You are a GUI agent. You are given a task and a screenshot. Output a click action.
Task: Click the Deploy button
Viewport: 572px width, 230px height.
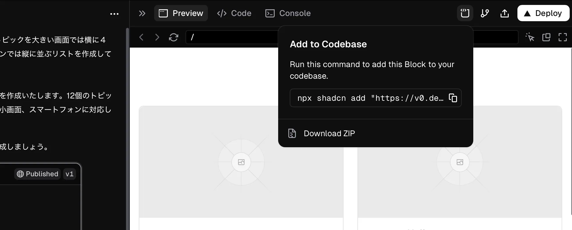click(x=543, y=13)
